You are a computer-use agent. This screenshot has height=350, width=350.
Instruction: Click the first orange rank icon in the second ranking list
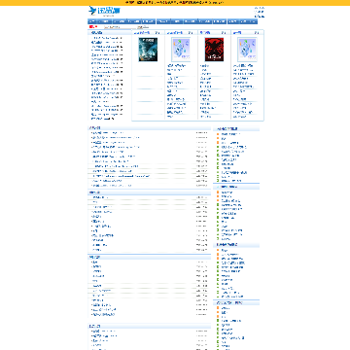pos(218,192)
